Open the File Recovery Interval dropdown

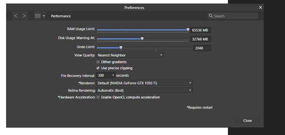[x=106, y=75]
